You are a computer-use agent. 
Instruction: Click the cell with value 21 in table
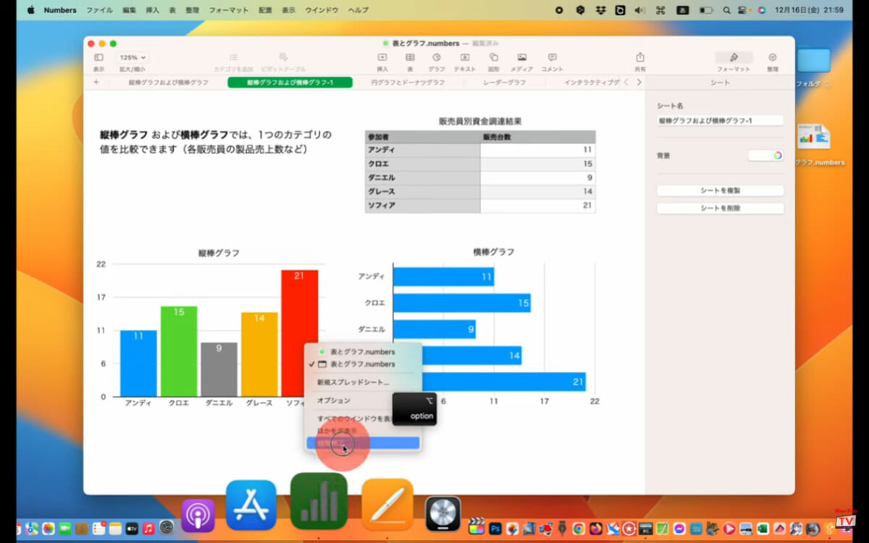click(x=537, y=206)
